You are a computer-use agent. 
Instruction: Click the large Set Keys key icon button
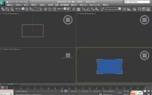(120, 92)
